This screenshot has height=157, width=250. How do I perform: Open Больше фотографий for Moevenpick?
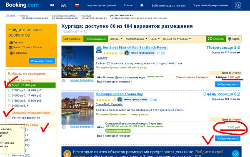[82, 127]
